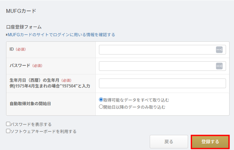Click the MUFGカード page title
234x150 pixels.
pos(21,11)
